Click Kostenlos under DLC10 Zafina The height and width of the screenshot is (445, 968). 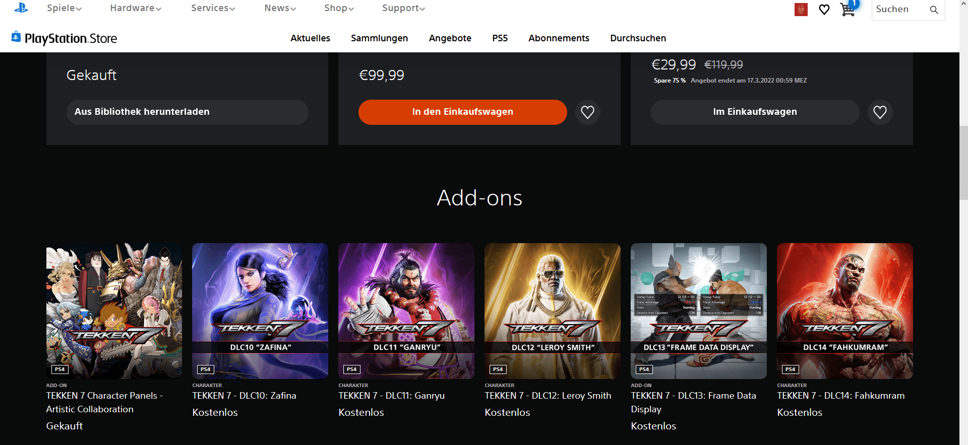[215, 412]
